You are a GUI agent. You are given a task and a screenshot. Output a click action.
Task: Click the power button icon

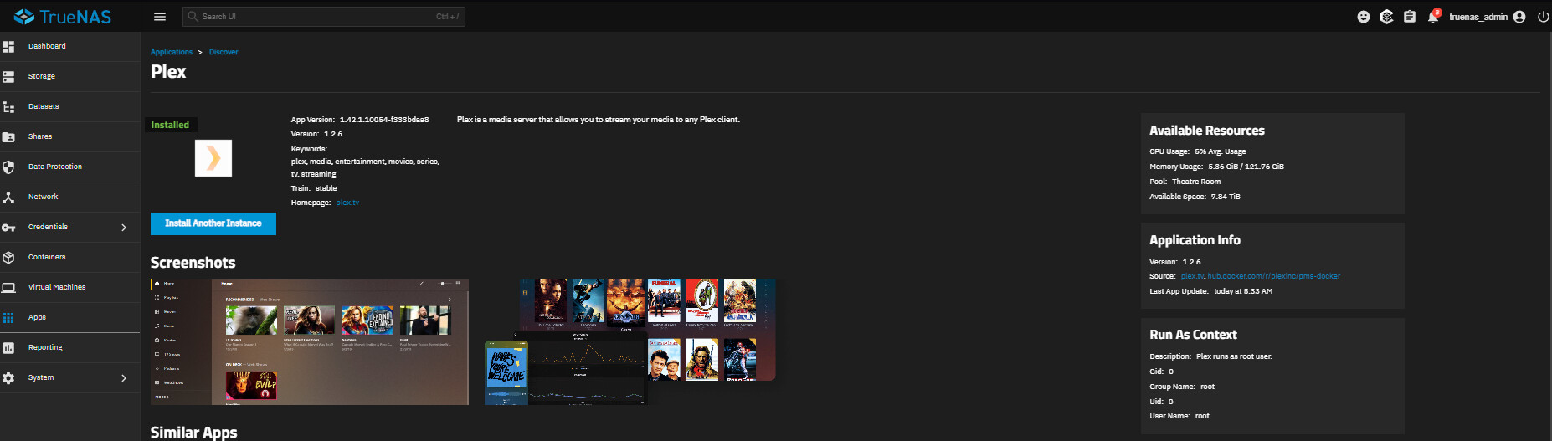pyautogui.click(x=1543, y=17)
